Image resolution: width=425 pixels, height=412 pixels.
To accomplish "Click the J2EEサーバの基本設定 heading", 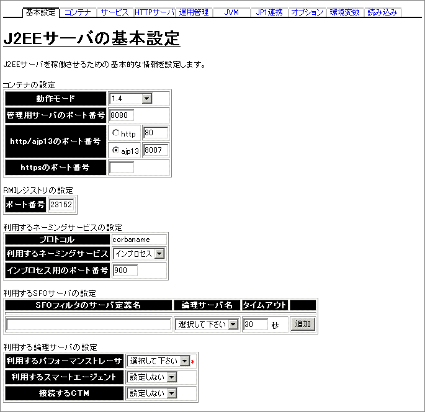I will point(92,38).
